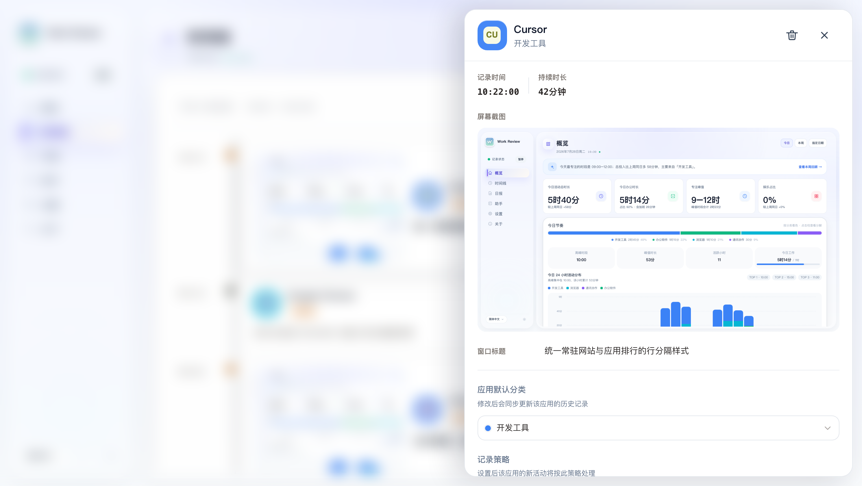Select the window title 统一常驻网站与应用排行的行分隔样式
Image resolution: width=862 pixels, height=486 pixels.
click(x=616, y=351)
